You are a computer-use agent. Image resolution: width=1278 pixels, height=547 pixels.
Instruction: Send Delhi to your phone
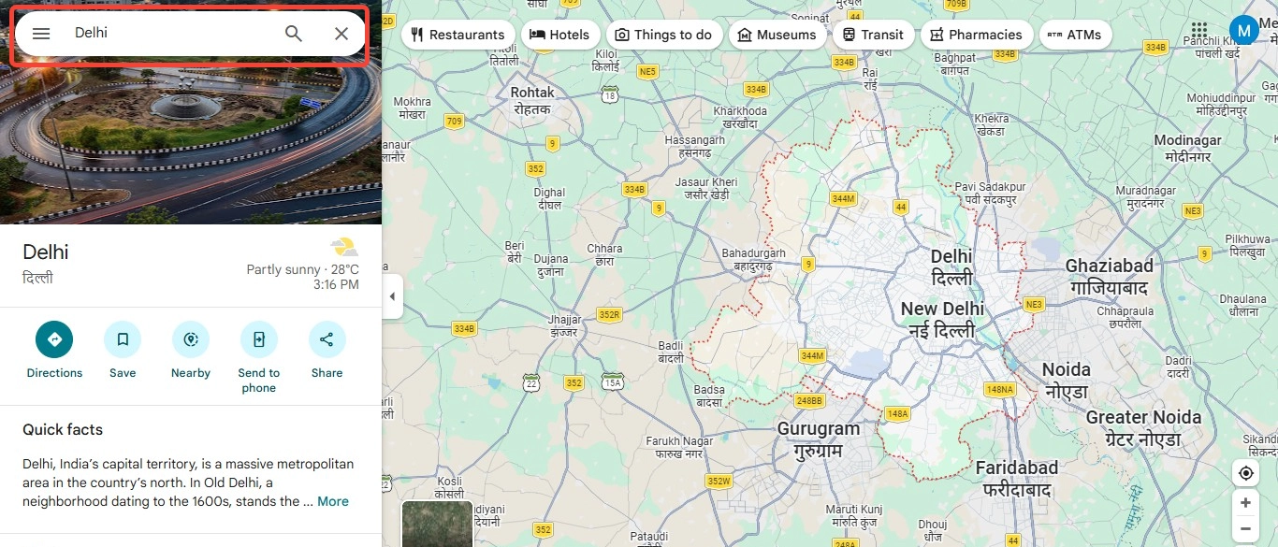pyautogui.click(x=259, y=357)
